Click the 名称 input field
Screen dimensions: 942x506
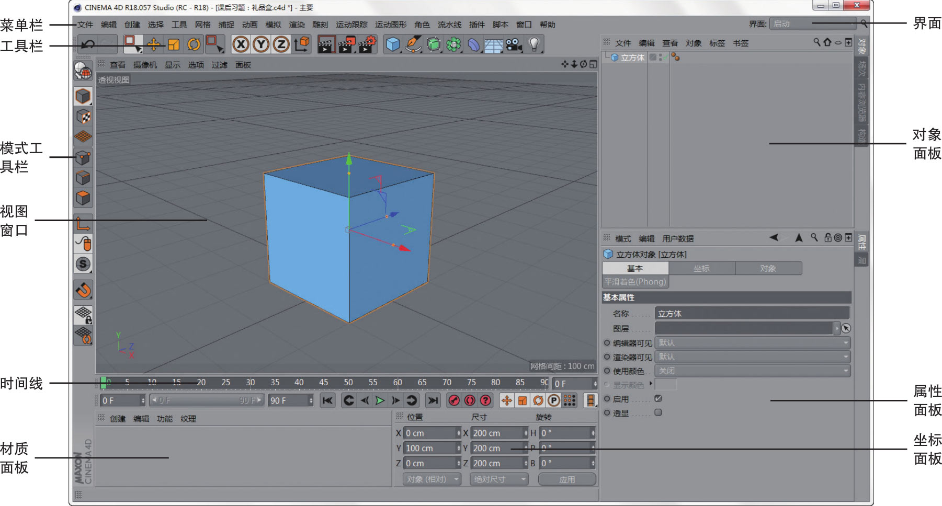pyautogui.click(x=752, y=314)
